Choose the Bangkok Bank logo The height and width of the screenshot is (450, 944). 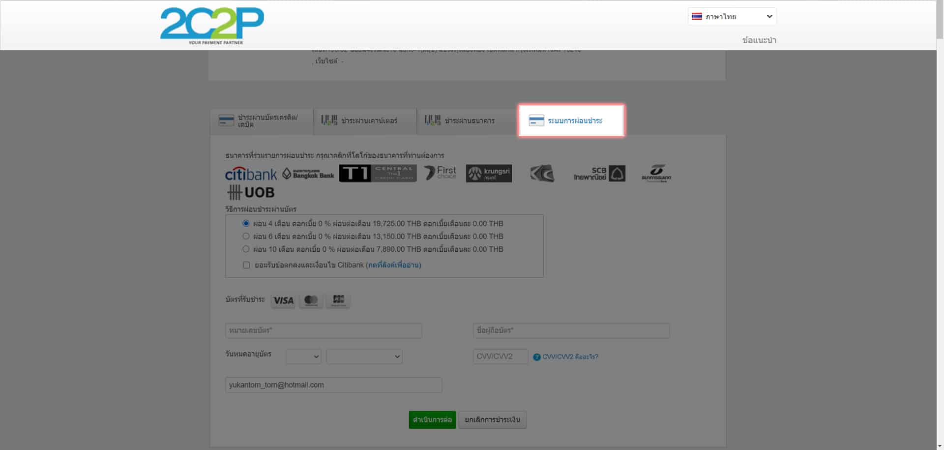(x=308, y=174)
